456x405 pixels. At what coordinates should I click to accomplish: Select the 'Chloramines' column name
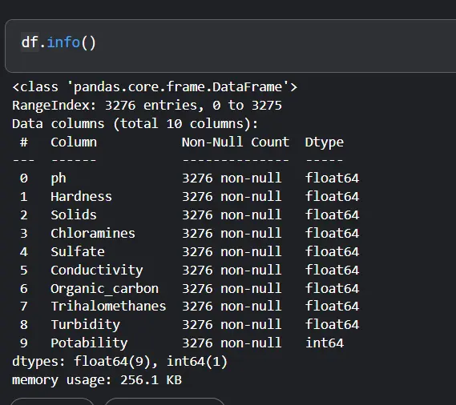click(x=93, y=233)
